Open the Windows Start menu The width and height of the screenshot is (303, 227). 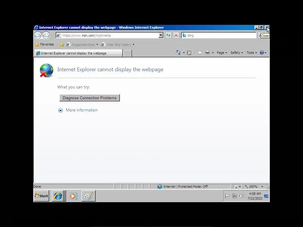coord(41,196)
